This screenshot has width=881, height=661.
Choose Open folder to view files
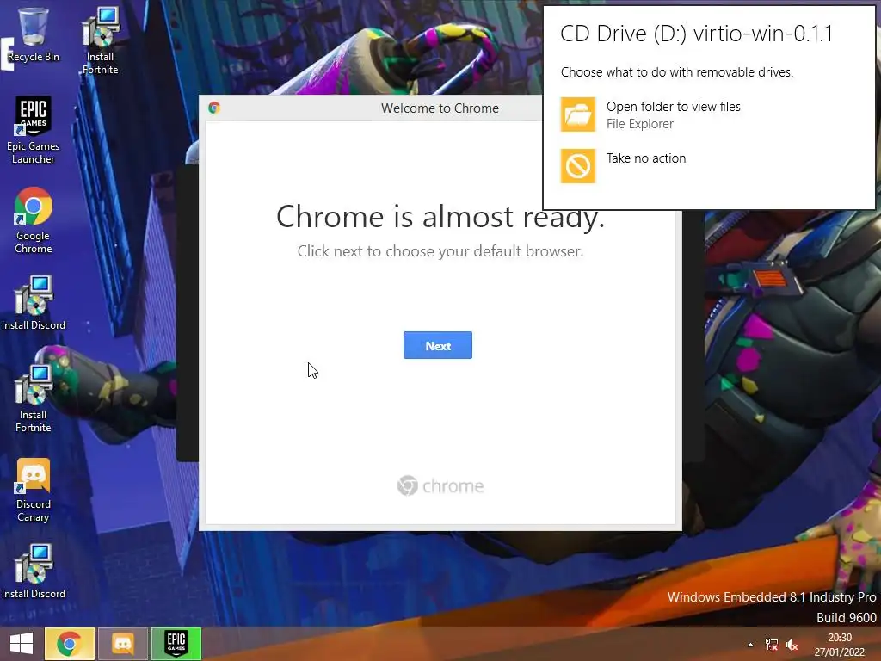coord(673,106)
